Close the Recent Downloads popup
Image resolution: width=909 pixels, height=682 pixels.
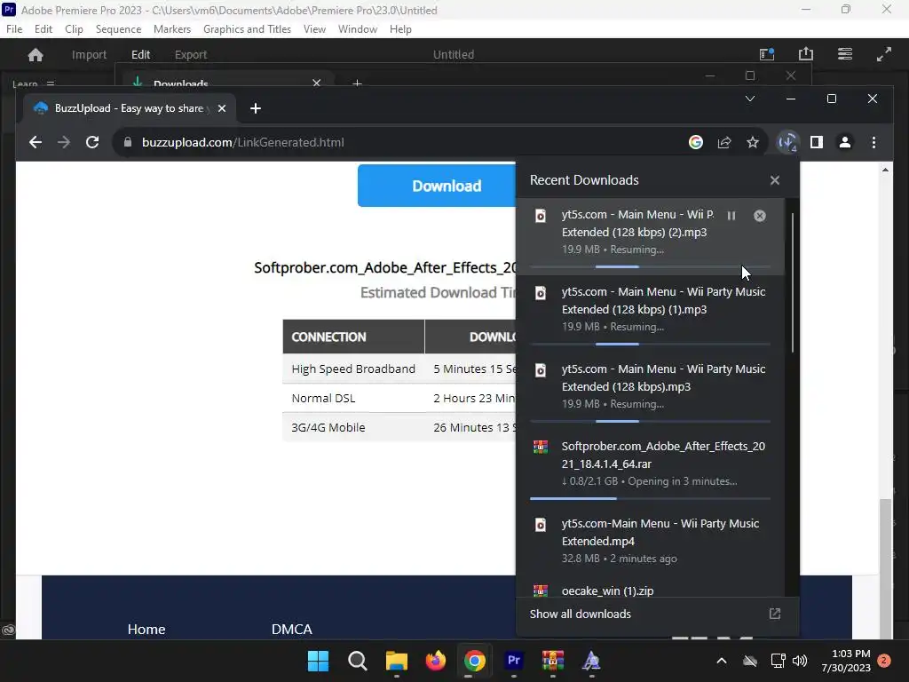[774, 180]
